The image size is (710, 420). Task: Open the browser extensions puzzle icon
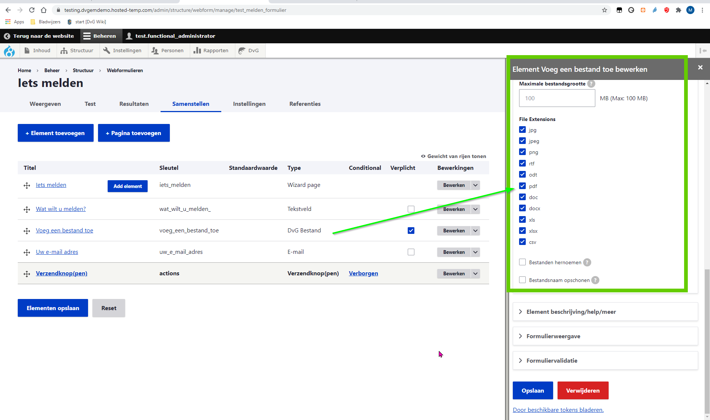678,10
